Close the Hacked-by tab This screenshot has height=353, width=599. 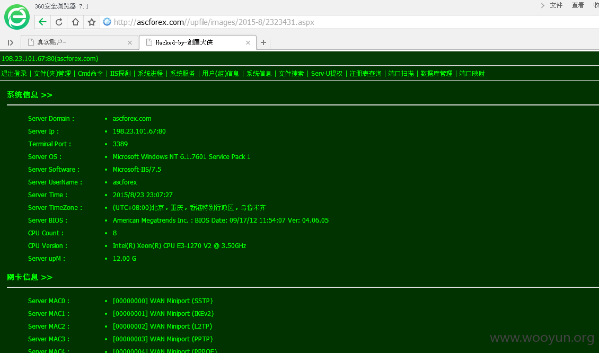tap(248, 42)
